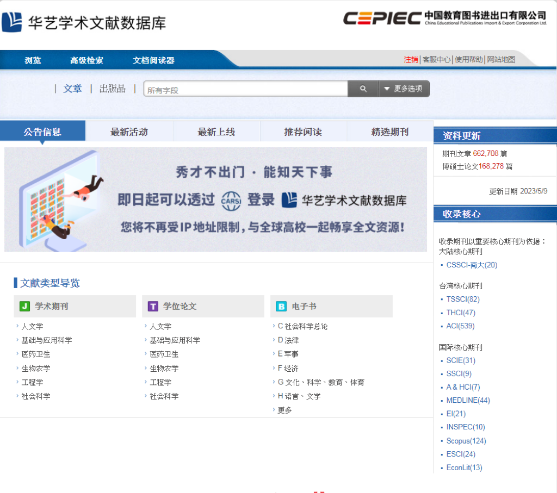Click the search magnifier icon

(362, 88)
